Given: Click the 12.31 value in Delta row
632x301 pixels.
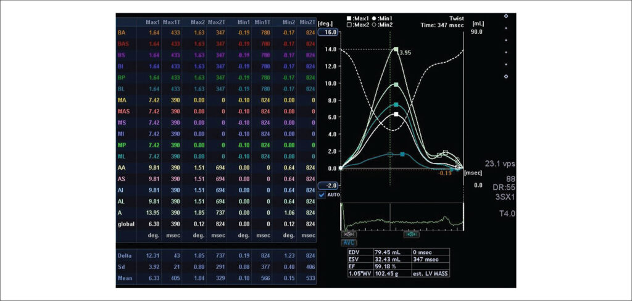Looking at the screenshot, I should pos(153,255).
